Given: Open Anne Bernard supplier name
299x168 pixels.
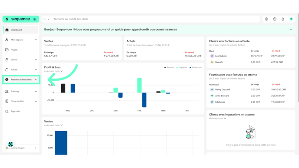Looking at the screenshot, I should 222,96.
